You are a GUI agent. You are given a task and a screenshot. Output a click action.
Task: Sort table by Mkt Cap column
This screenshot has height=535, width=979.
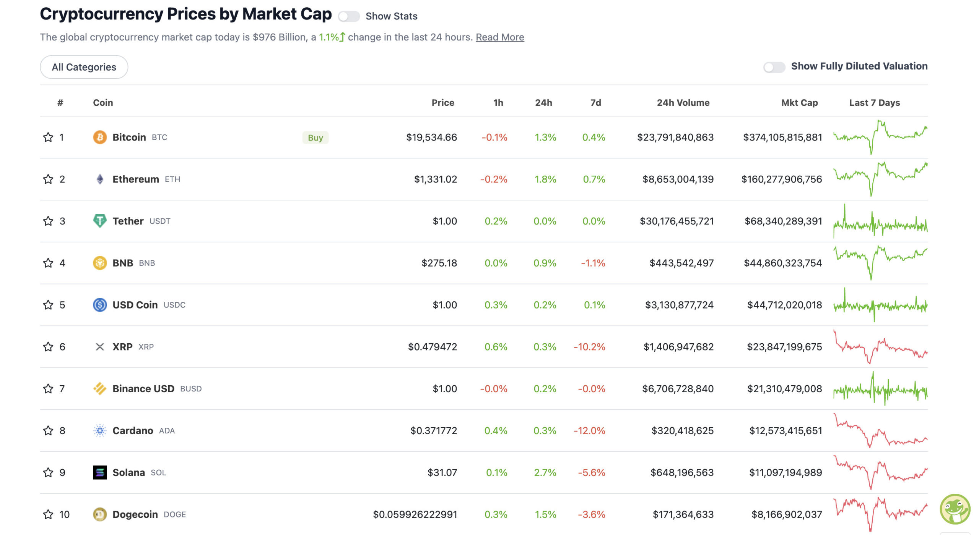(x=800, y=103)
